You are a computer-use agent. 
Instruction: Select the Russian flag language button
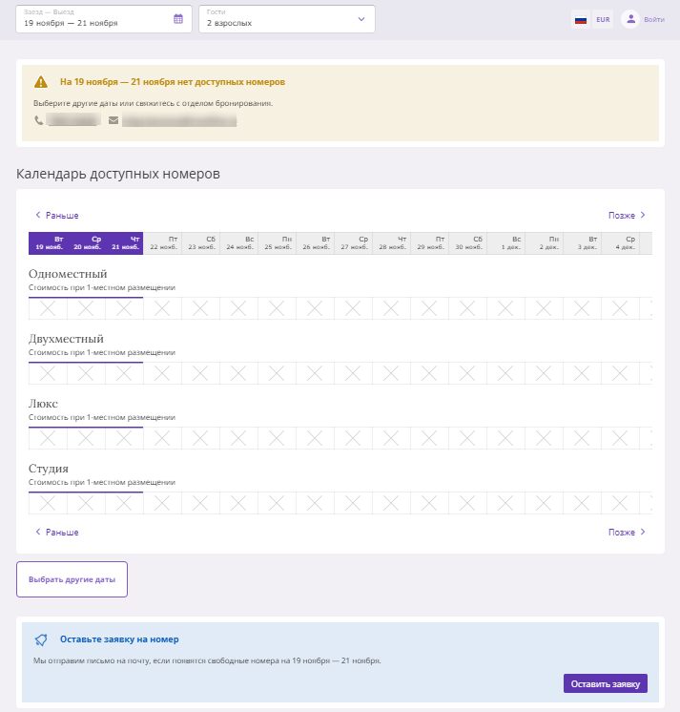point(581,19)
